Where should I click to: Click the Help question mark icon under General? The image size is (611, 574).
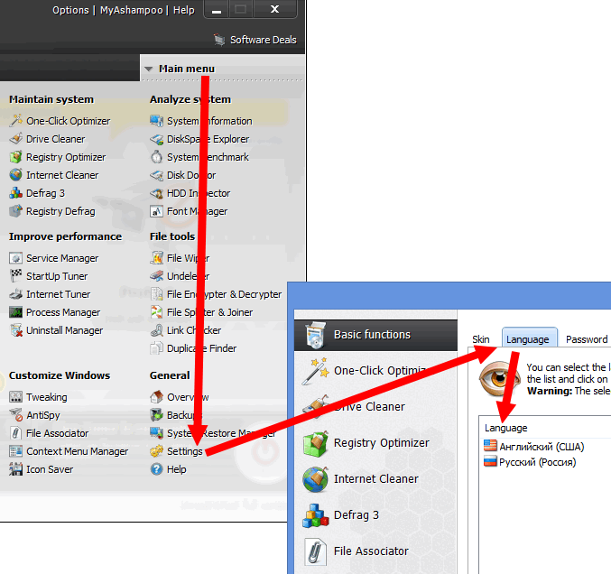pos(157,468)
